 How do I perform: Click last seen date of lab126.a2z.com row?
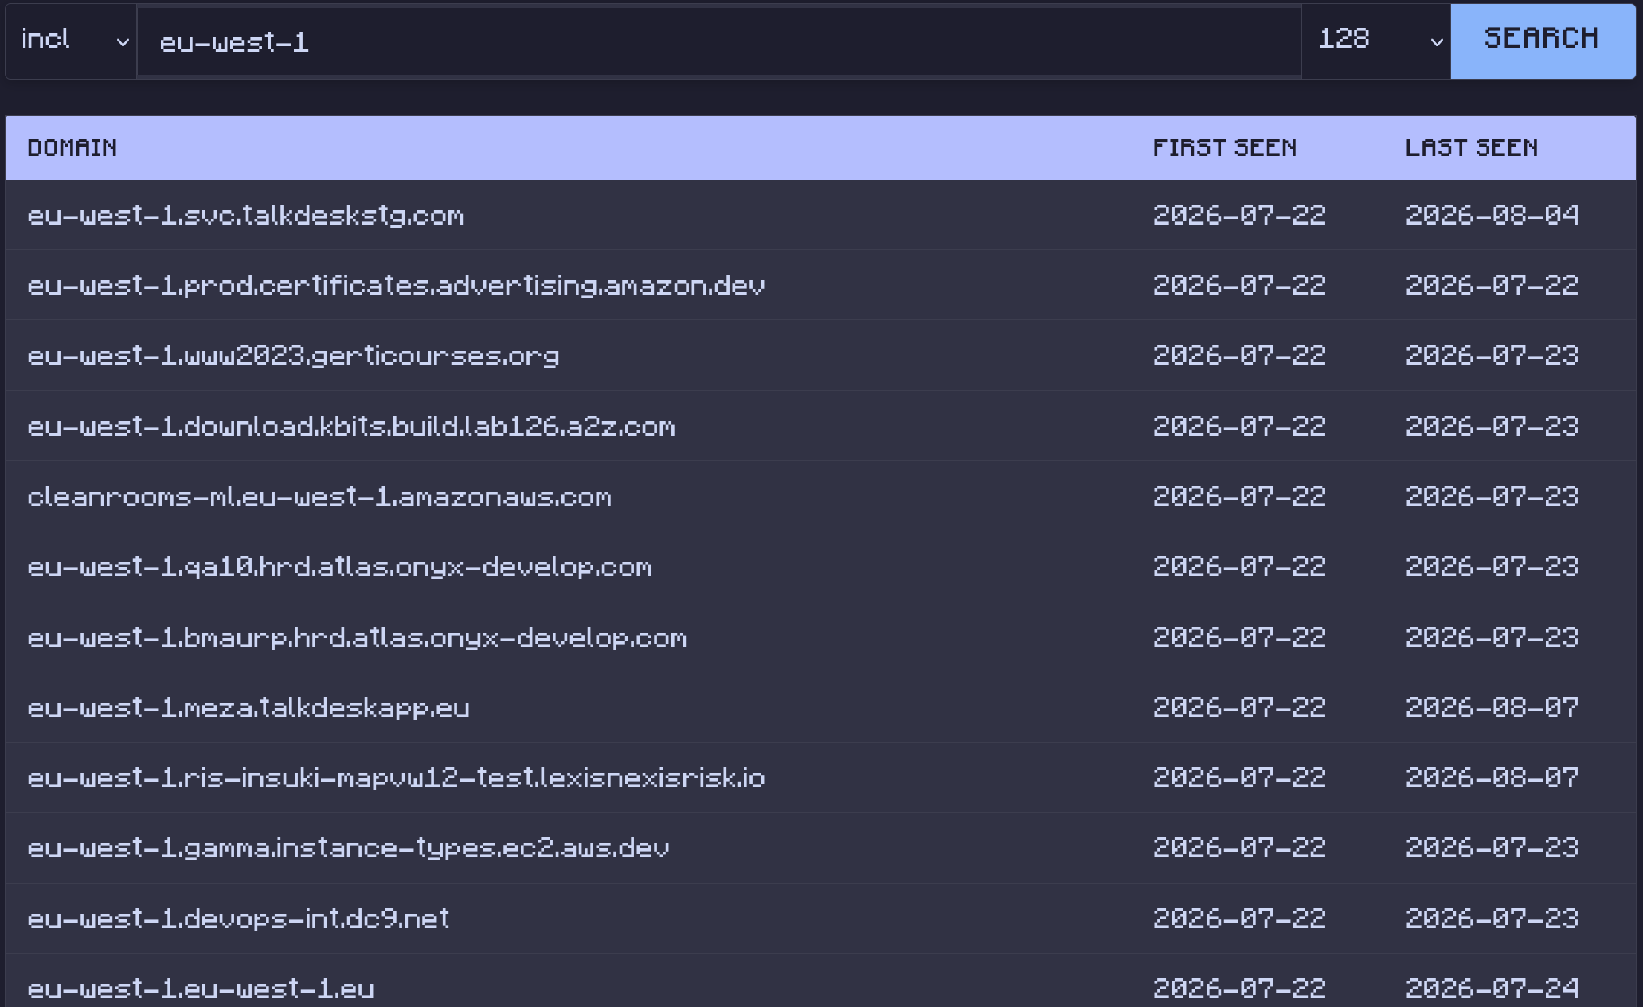pos(1492,426)
